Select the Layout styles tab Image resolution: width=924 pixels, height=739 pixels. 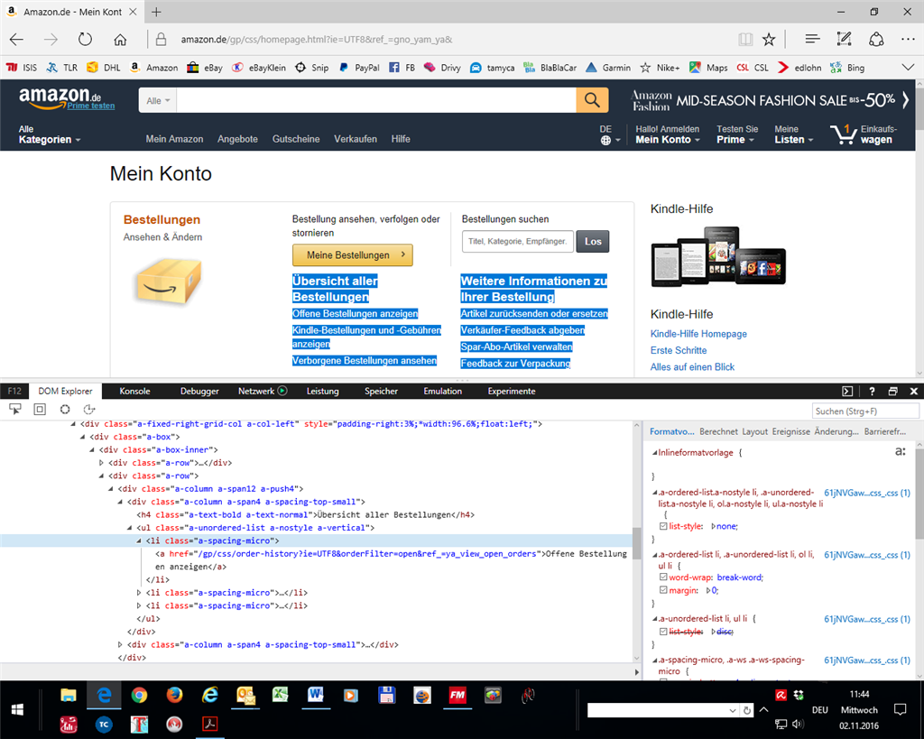pyautogui.click(x=755, y=431)
